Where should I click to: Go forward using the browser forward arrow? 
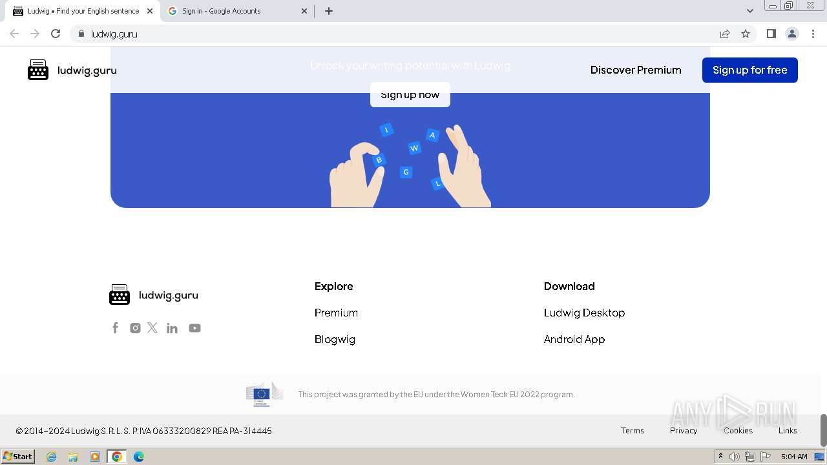(x=35, y=34)
